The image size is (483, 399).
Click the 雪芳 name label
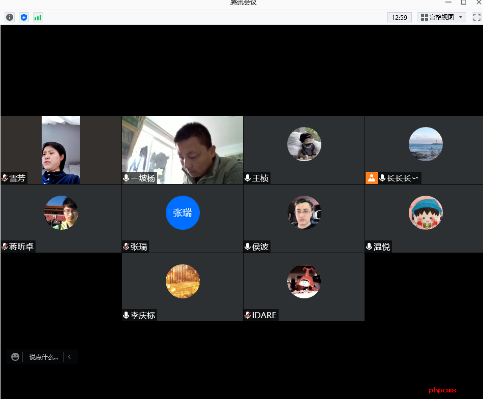point(17,178)
